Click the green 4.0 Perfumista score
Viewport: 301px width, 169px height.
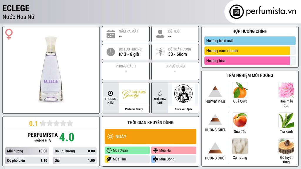coord(67,137)
